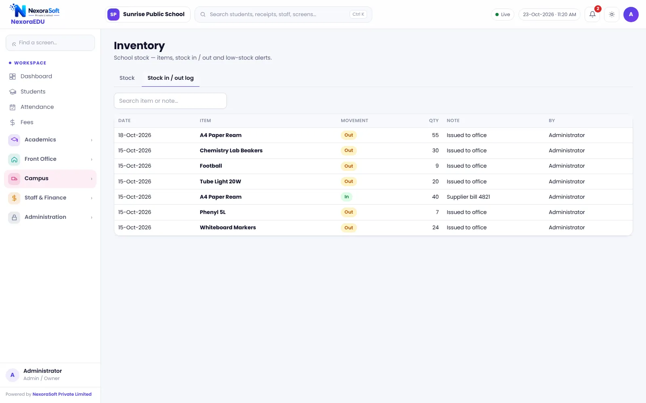Viewport: 646px width, 403px height.
Task: Click the 18-Oct-2026 date cell
Action: tap(135, 135)
